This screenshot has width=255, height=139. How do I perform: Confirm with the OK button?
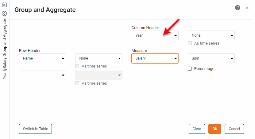click(215, 129)
